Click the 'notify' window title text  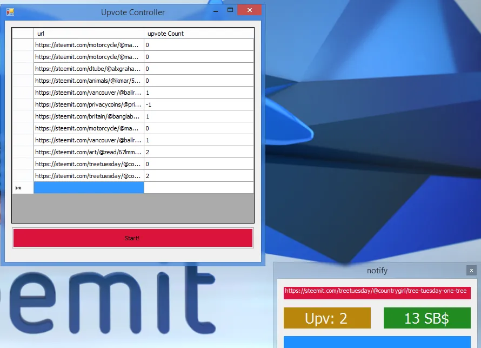377,271
